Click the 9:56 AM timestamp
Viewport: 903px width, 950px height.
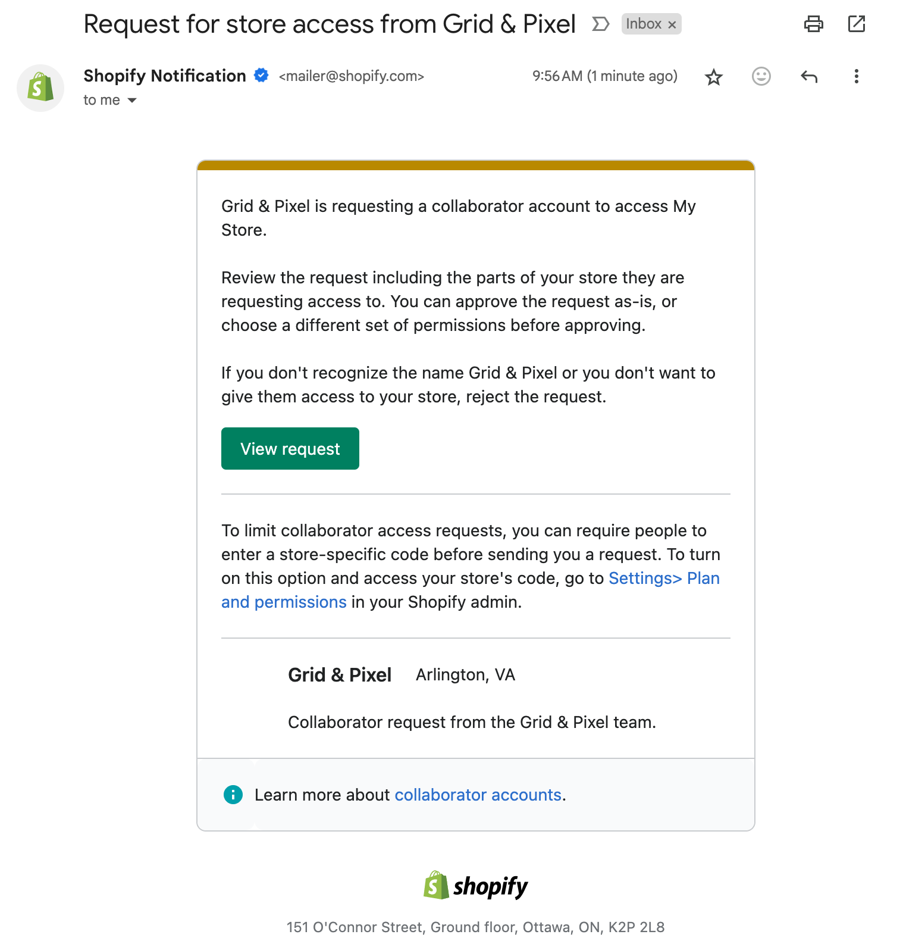pyautogui.click(x=604, y=76)
